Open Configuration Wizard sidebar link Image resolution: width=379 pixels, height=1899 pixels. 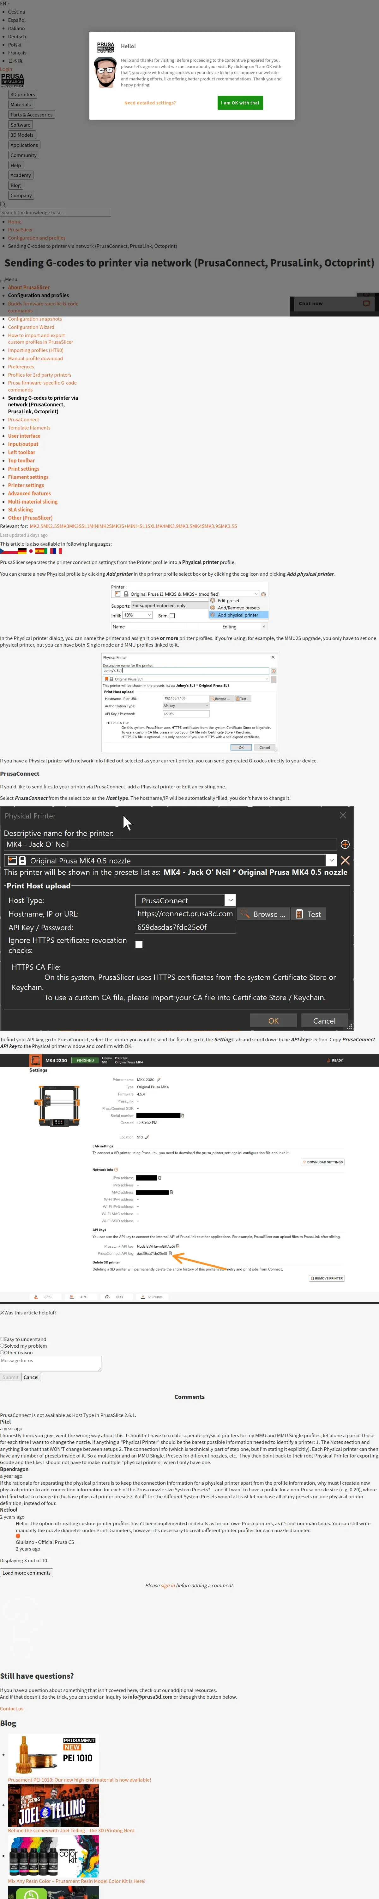click(x=31, y=327)
